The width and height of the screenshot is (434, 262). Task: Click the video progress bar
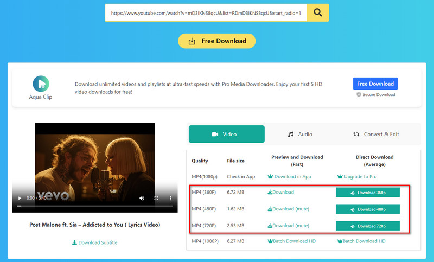[95, 206]
